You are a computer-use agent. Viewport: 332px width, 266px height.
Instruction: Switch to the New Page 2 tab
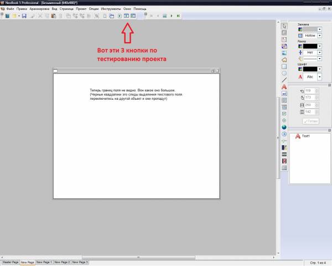pos(63,262)
